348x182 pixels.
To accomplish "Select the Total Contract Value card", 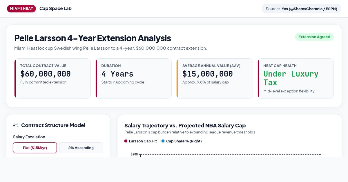I will click(x=52, y=79).
